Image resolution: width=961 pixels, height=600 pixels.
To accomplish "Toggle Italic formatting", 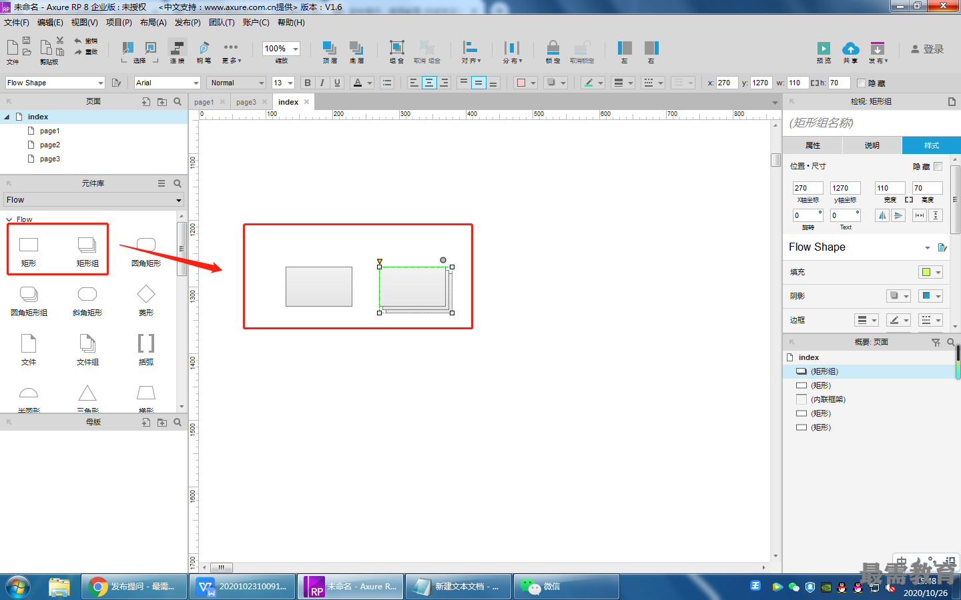I will 322,83.
